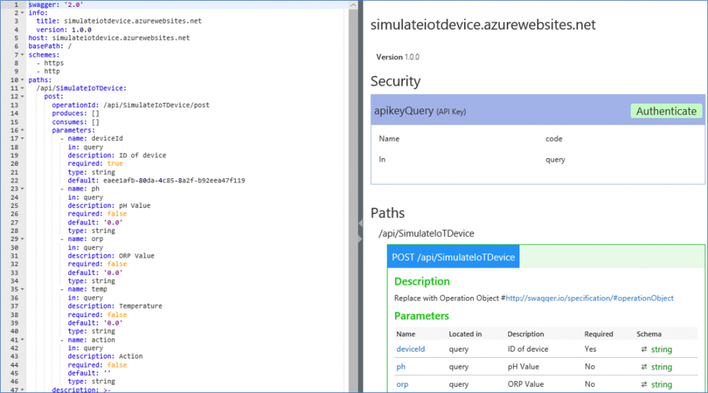This screenshot has width=708, height=393.
Task: Click the ph parameter link
Action: click(401, 366)
